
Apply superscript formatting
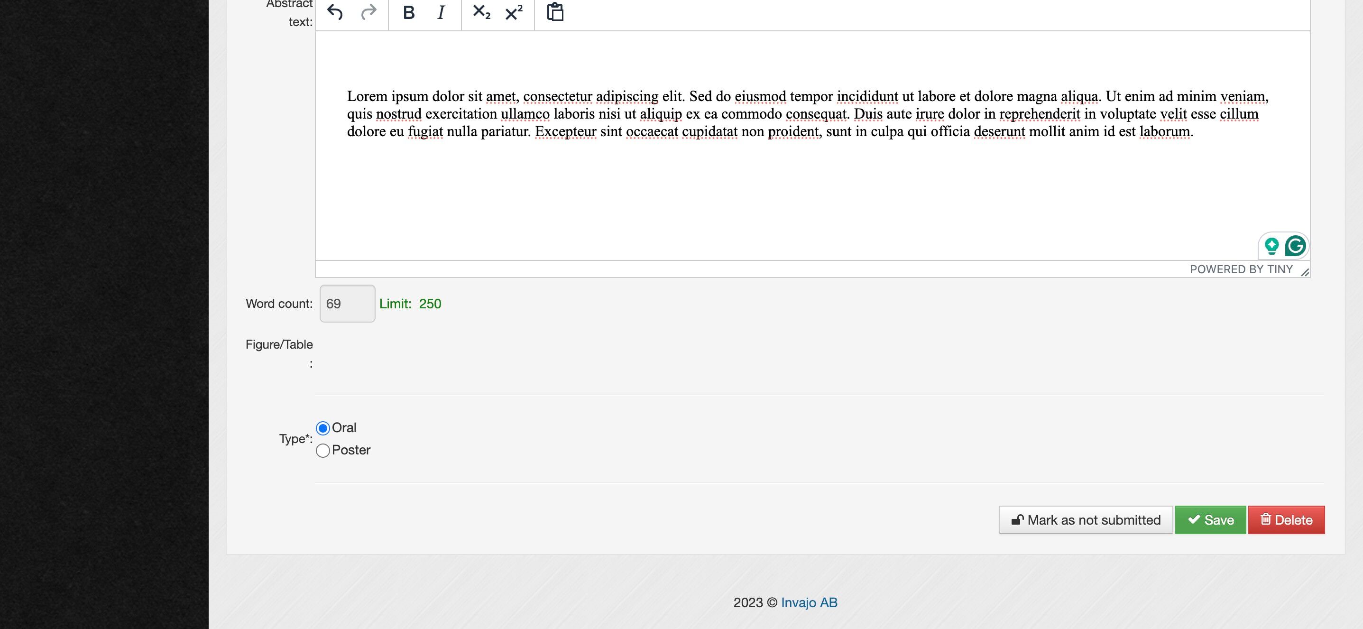[514, 12]
